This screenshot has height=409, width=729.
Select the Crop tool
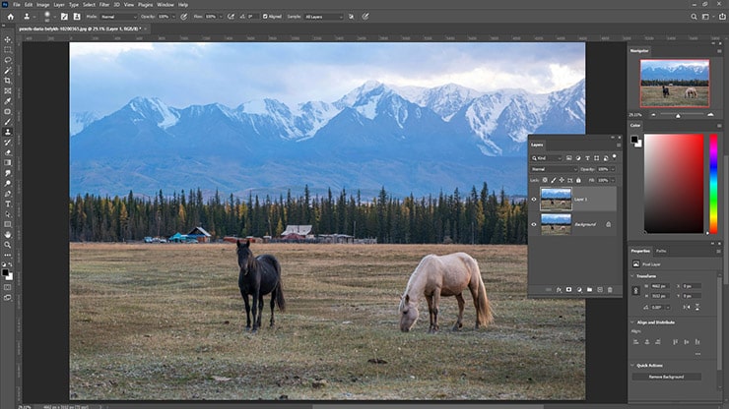(x=8, y=81)
